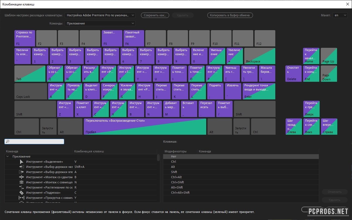The image size is (352, 220).
Task: Click the Track Select Forward tool icon
Action: click(x=22, y=172)
